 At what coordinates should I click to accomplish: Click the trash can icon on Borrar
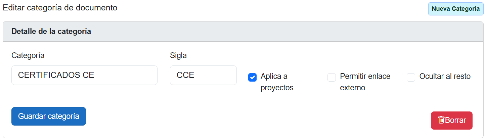click(x=441, y=120)
